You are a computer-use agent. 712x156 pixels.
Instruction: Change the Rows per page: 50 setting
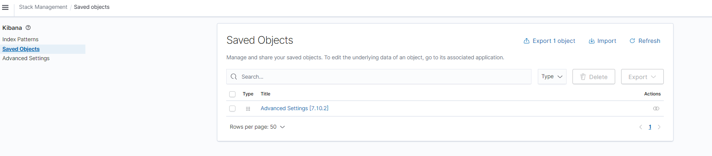[257, 127]
